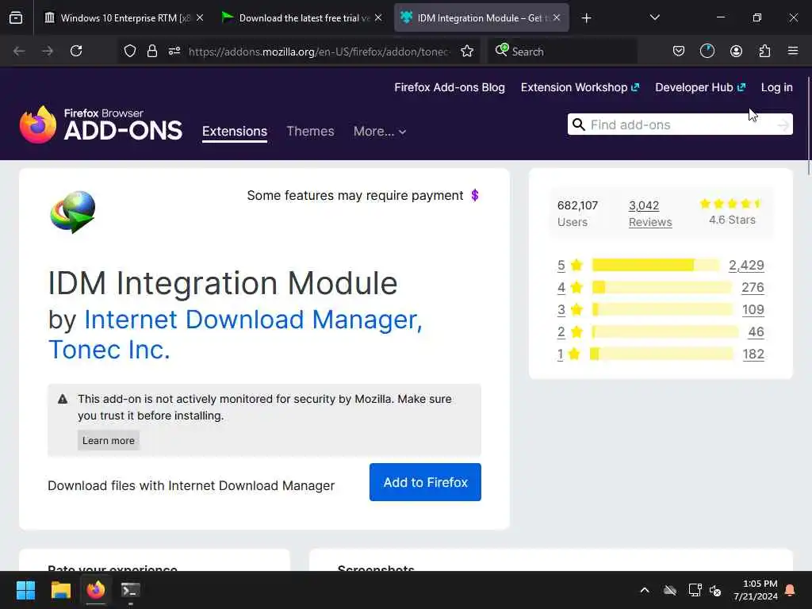Open File Explorer from taskbar
This screenshot has width=812, height=609.
tap(60, 590)
